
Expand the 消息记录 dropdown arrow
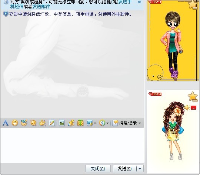point(140,123)
